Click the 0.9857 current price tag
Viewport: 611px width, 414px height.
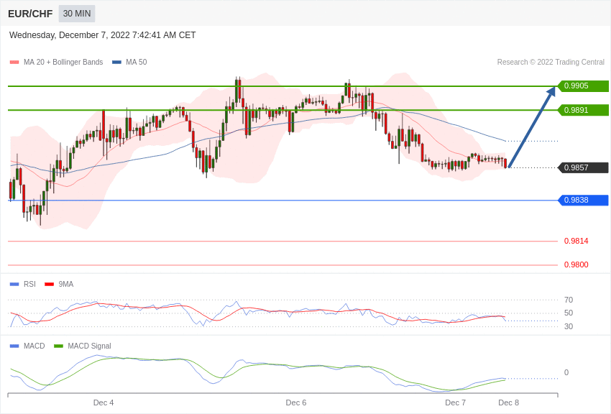(583, 168)
